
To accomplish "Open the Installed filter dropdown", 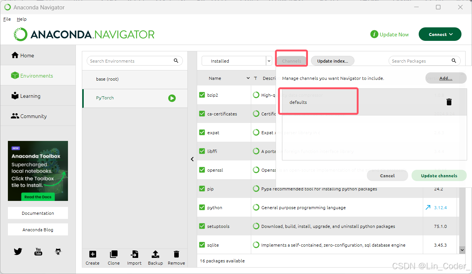I will (x=237, y=61).
